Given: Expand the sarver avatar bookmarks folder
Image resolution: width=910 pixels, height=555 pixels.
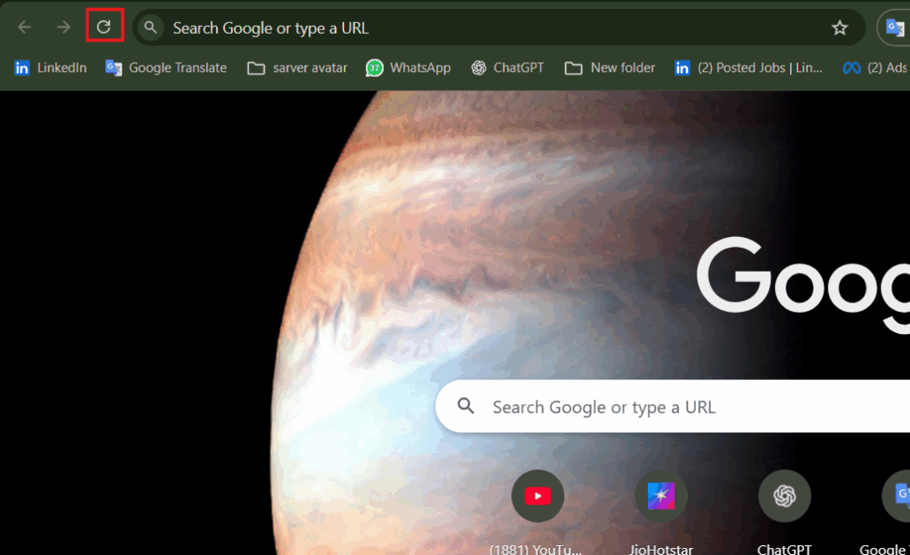Looking at the screenshot, I should pos(296,67).
